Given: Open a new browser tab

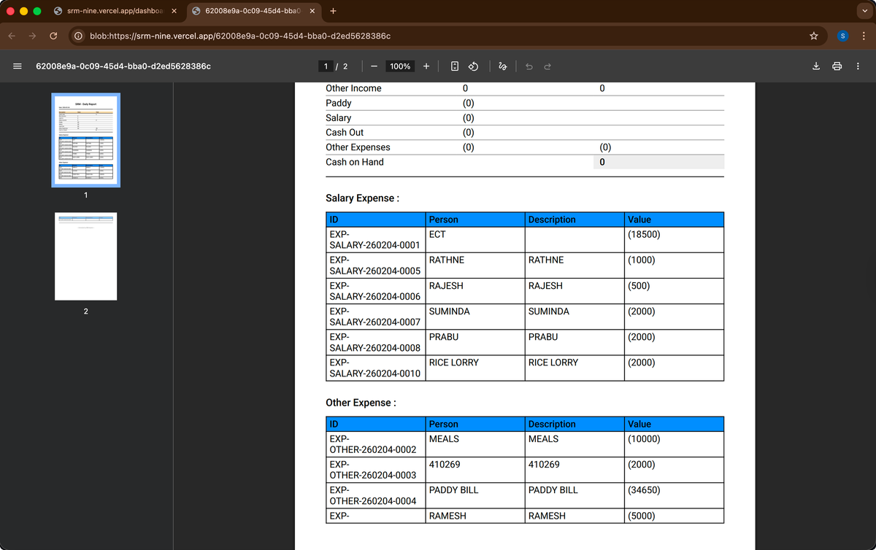Looking at the screenshot, I should pos(333,11).
